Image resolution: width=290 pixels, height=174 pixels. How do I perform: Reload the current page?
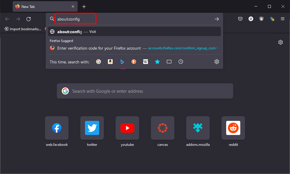pyautogui.click(x=29, y=19)
